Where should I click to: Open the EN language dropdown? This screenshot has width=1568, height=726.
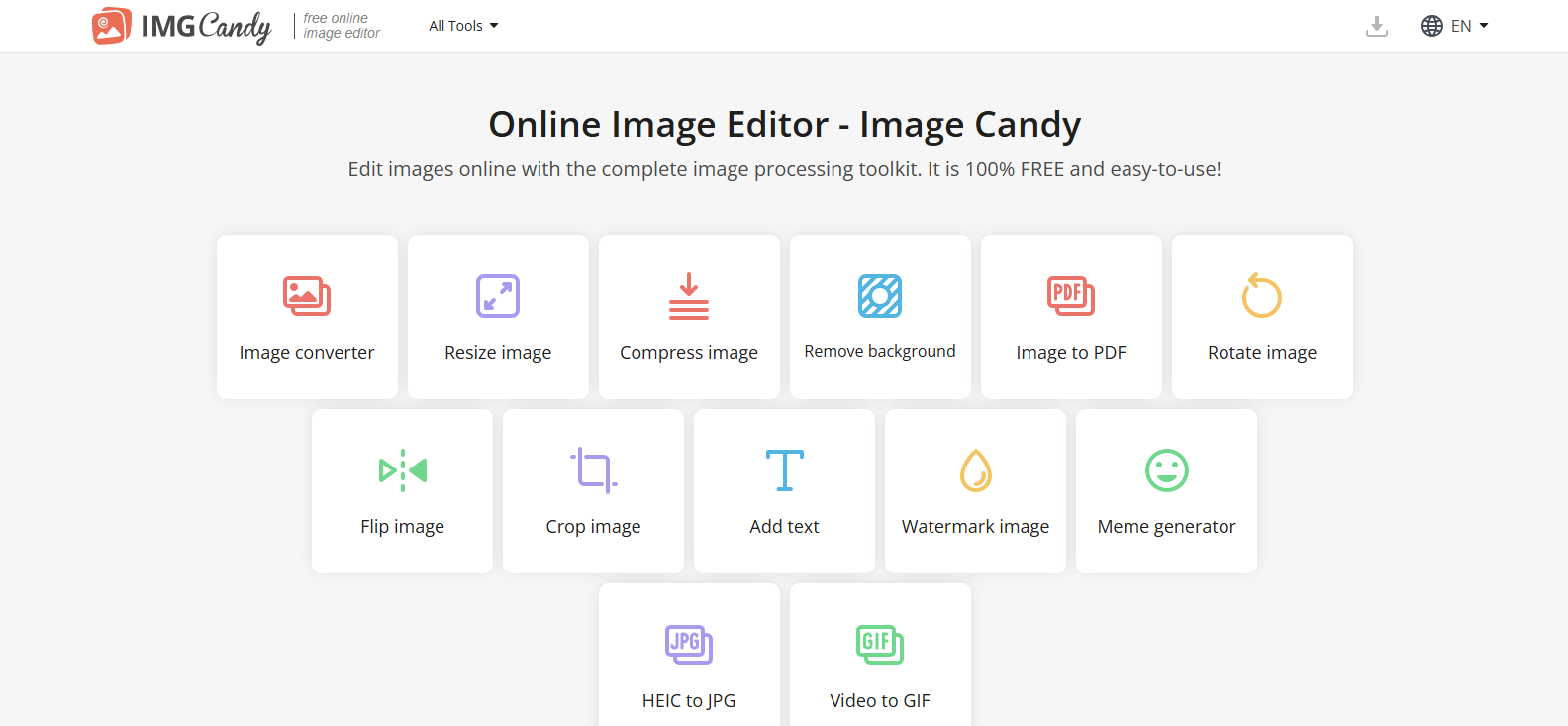tap(1469, 26)
